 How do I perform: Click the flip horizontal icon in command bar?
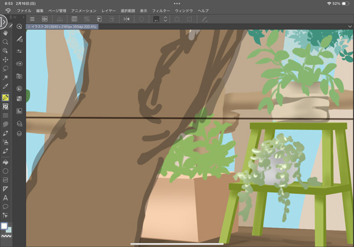click(126, 19)
